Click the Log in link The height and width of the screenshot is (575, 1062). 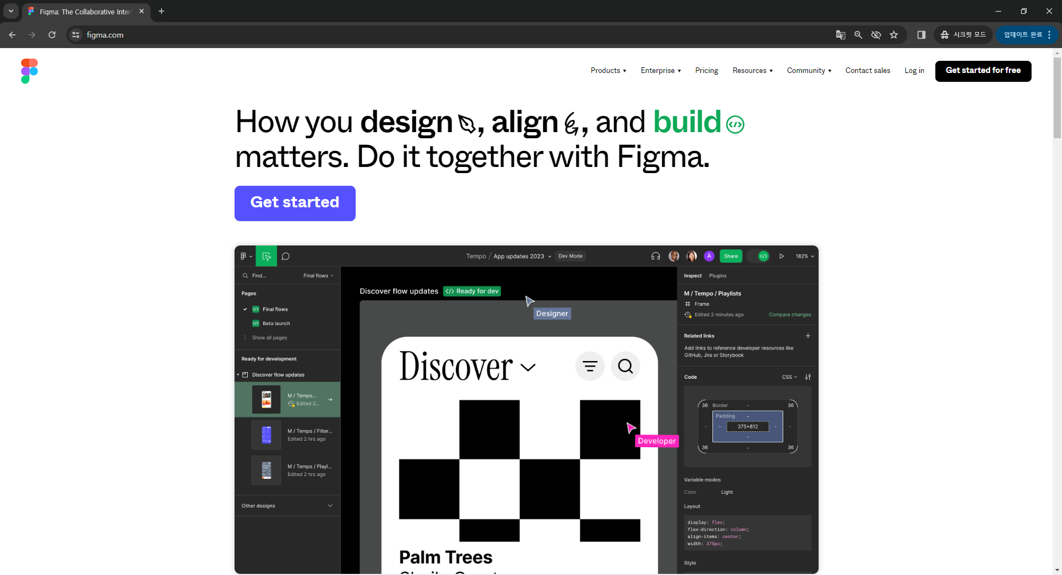(914, 71)
